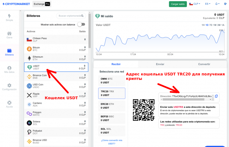
Task: Click the Buscar criptomoneda search field
Action: (70, 16)
